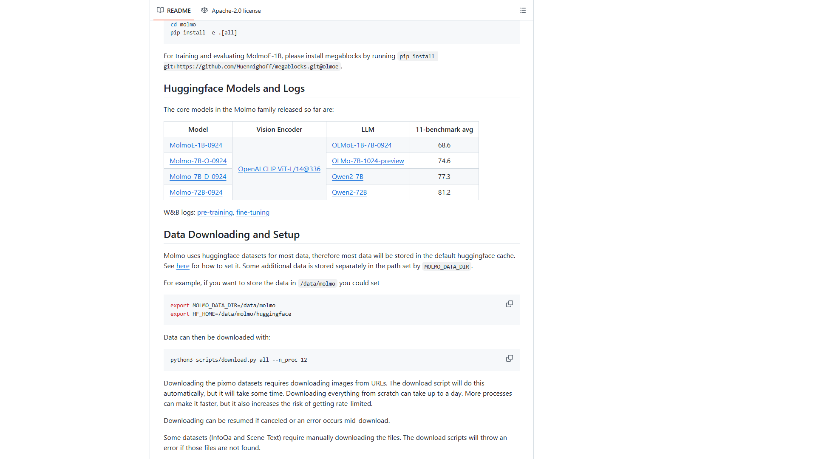Switch to the README tab
816x459 pixels.
[174, 10]
